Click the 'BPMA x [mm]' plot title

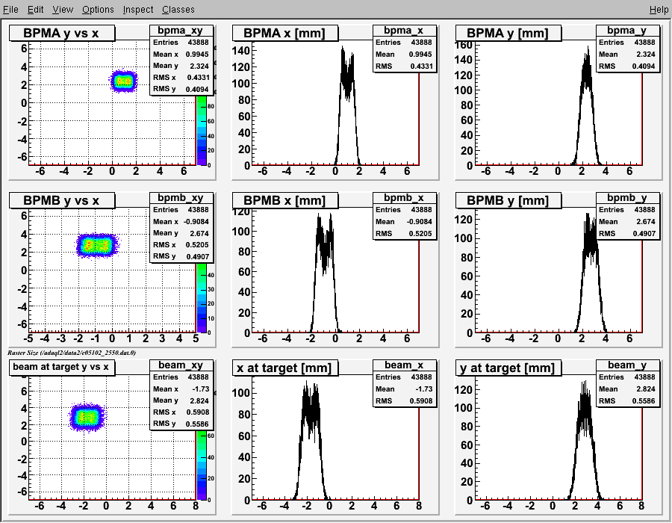pos(285,34)
